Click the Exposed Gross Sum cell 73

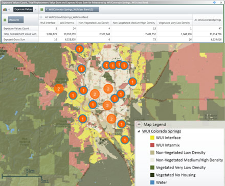pyautogui.click(x=134, y=39)
